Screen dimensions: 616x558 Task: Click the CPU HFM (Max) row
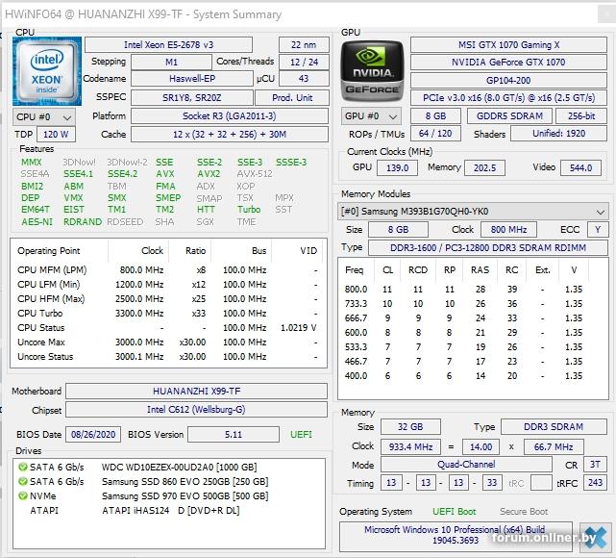pos(168,299)
